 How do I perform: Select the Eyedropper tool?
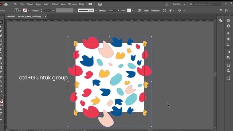click(1, 72)
